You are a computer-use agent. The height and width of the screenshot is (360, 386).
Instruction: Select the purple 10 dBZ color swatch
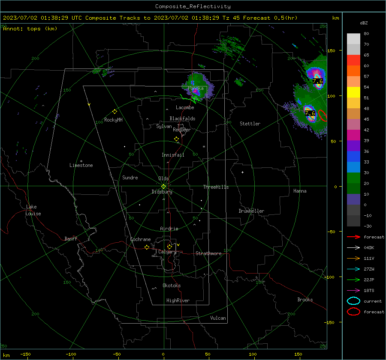[353, 199]
